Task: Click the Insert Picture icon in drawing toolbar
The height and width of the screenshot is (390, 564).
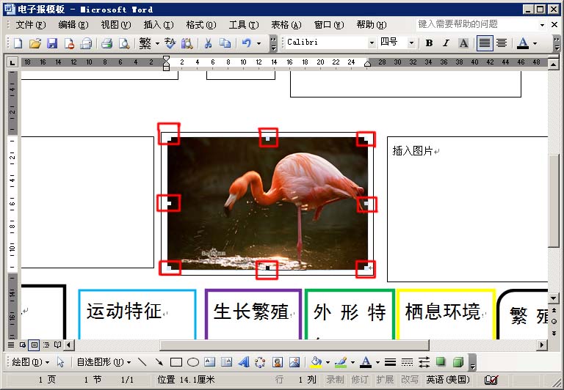Action: [294, 362]
